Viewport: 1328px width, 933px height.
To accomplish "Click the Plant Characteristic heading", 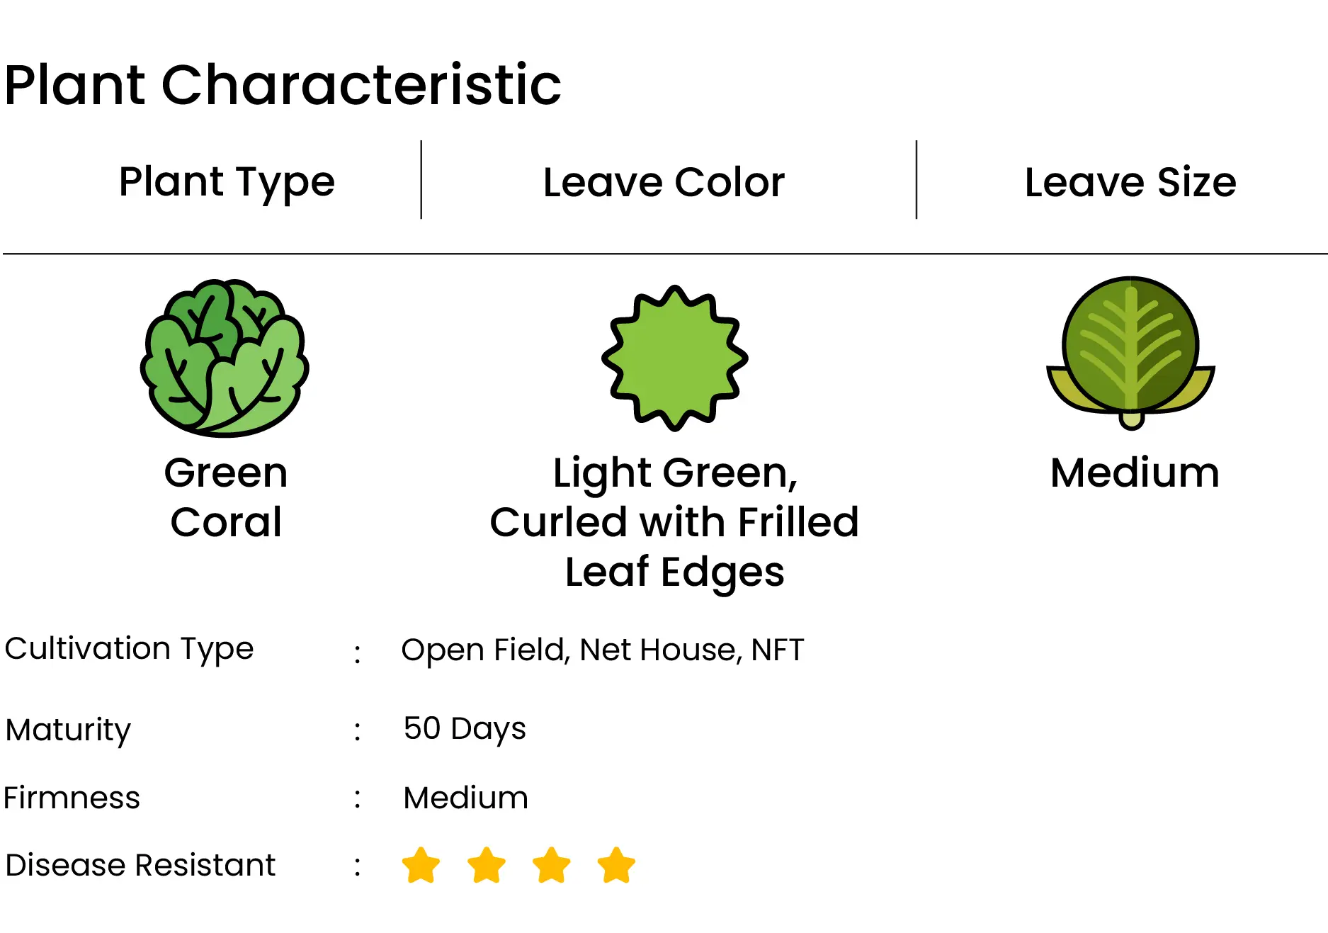I will tap(283, 85).
